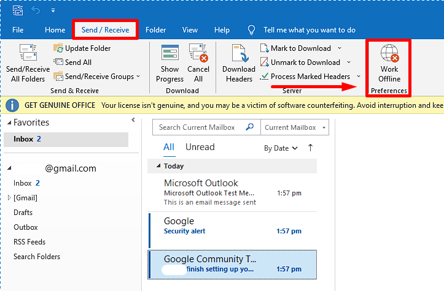
Task: Collapse the Favorites section
Action: (9, 123)
